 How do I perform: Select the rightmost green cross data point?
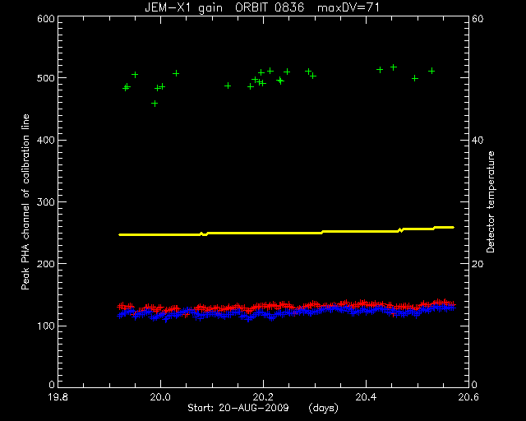pyautogui.click(x=431, y=71)
